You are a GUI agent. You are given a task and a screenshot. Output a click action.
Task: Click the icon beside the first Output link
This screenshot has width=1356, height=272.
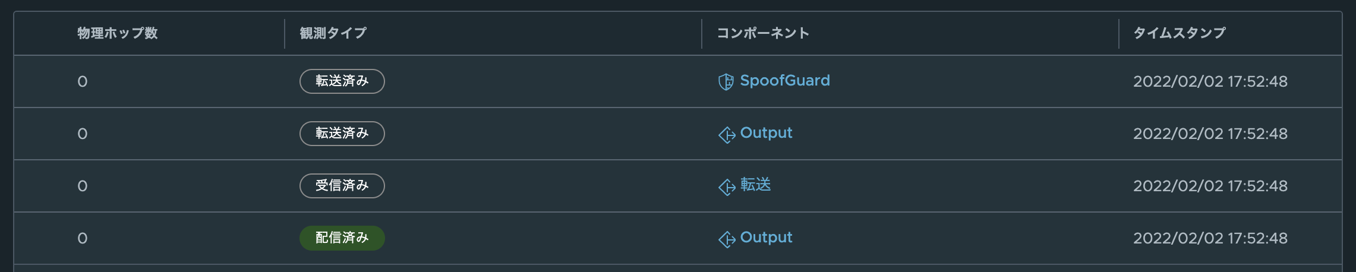[726, 135]
